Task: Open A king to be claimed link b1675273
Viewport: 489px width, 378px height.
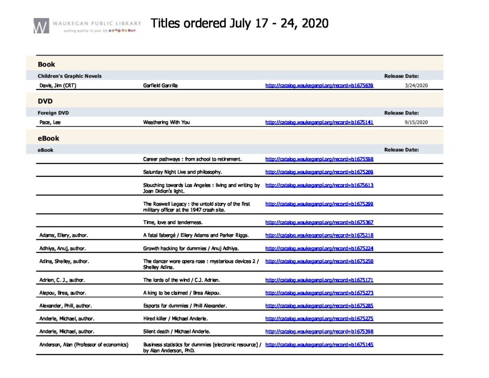Action: (x=319, y=293)
